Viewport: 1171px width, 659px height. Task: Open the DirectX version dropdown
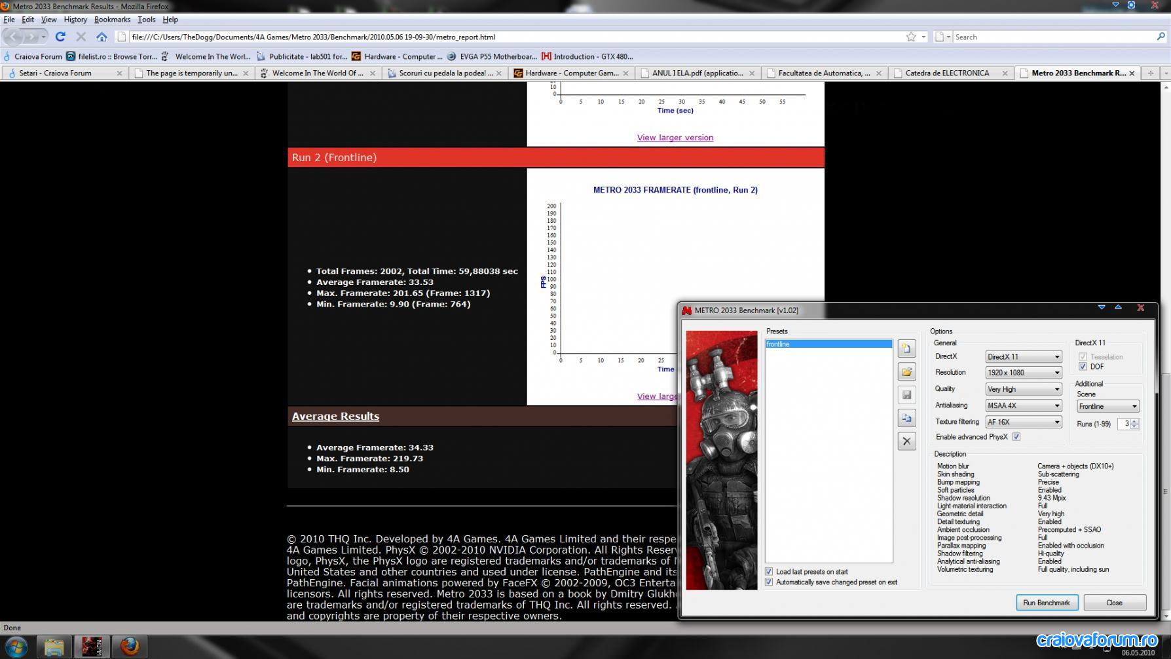pos(1024,357)
